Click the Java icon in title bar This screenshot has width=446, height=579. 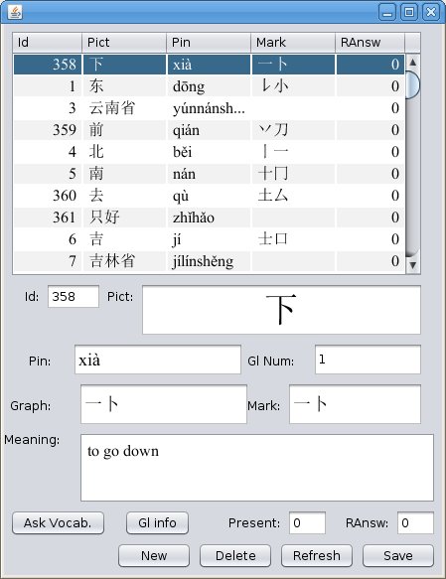pos(15,12)
